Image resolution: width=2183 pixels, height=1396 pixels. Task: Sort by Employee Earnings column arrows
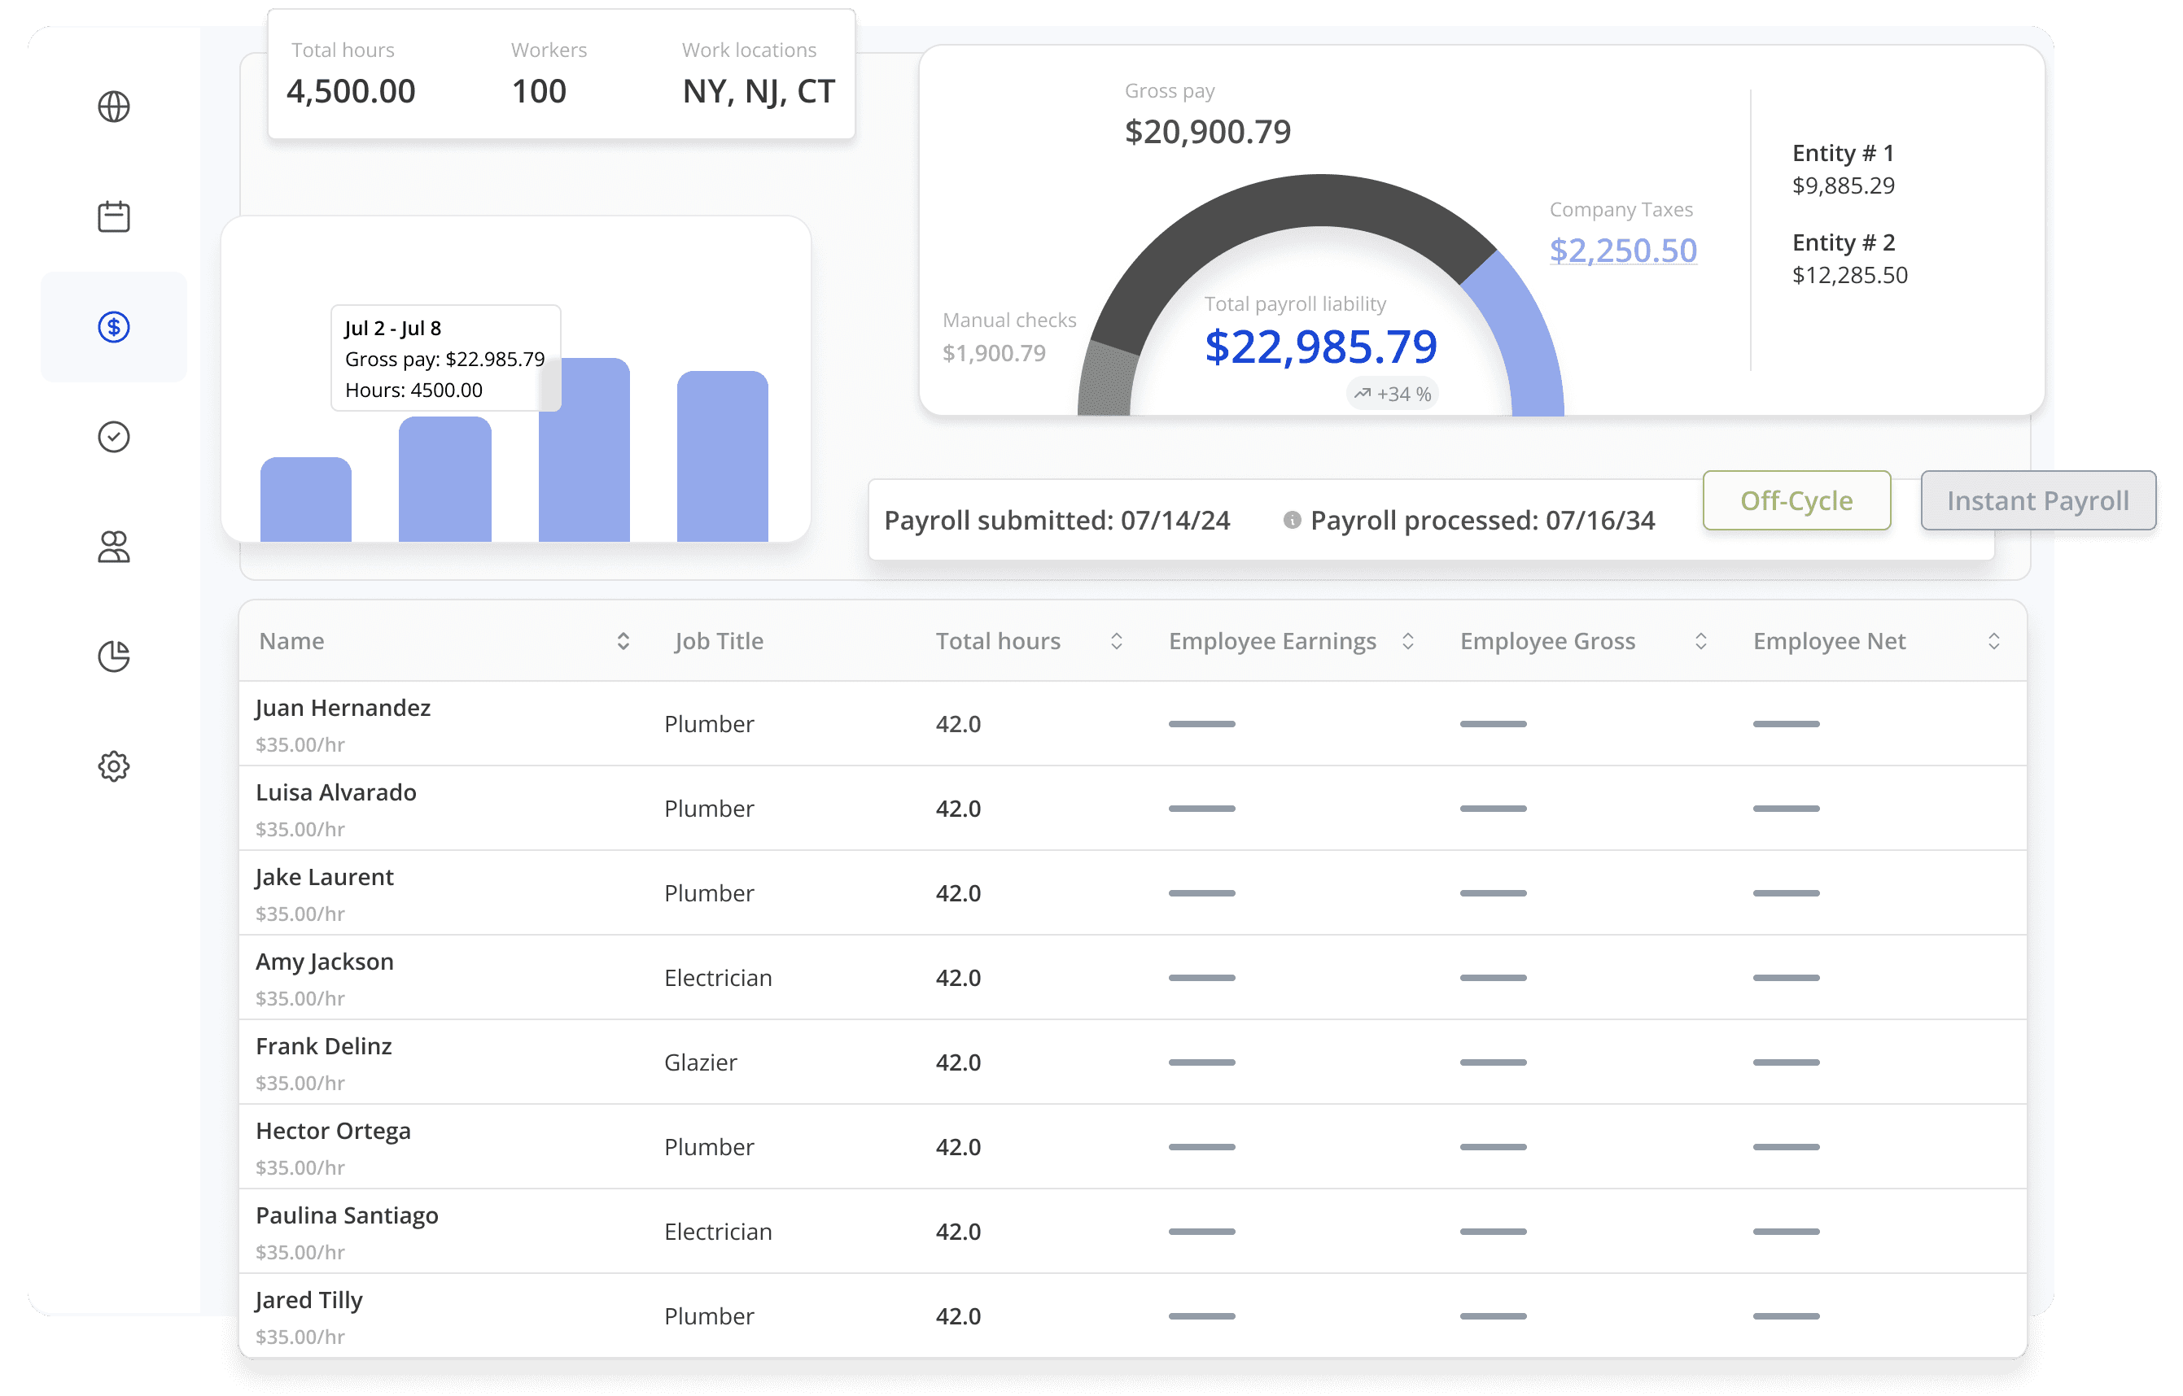click(1407, 642)
